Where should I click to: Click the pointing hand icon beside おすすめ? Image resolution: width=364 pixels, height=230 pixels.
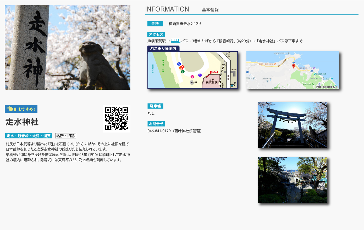(11, 109)
